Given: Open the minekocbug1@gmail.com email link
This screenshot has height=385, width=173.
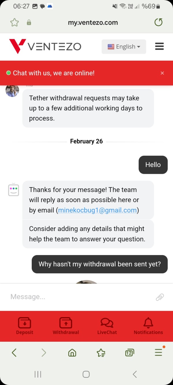Looking at the screenshot, I should click(x=97, y=210).
